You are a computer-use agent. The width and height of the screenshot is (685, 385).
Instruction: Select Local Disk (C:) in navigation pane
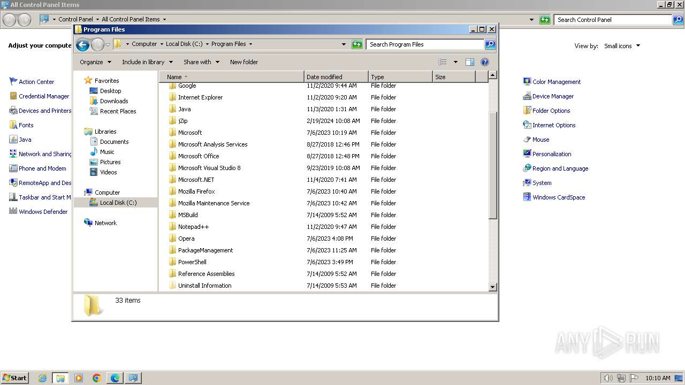[118, 203]
